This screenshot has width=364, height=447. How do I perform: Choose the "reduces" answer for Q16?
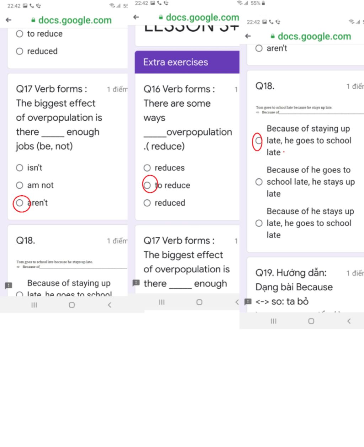click(x=147, y=167)
